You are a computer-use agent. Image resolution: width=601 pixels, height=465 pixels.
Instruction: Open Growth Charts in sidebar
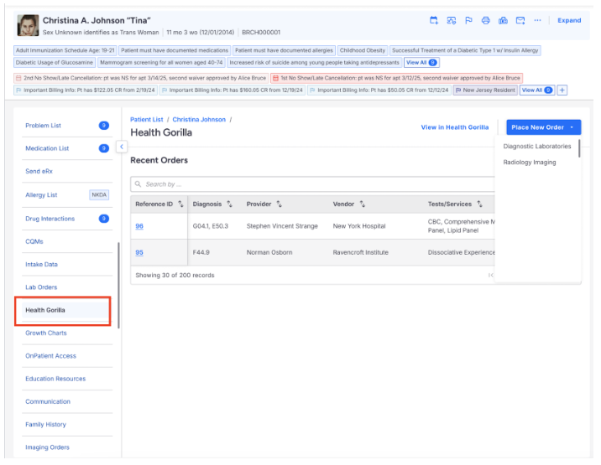pos(46,333)
